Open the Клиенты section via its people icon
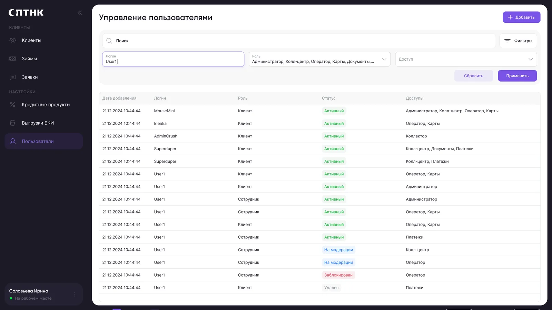Viewport: 552px width, 310px height. point(13,40)
